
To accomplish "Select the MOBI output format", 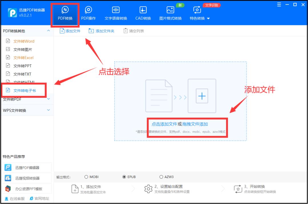I will [x=86, y=177].
